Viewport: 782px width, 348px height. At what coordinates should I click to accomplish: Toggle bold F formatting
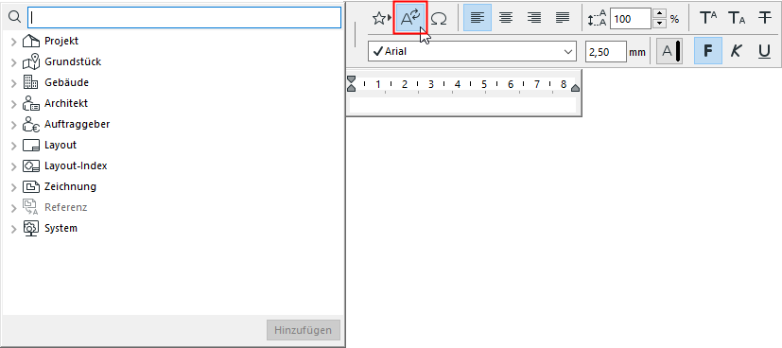(707, 51)
